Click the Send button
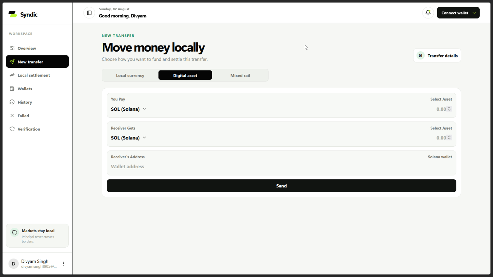Screen dimensions: 493x277 (x=281, y=186)
